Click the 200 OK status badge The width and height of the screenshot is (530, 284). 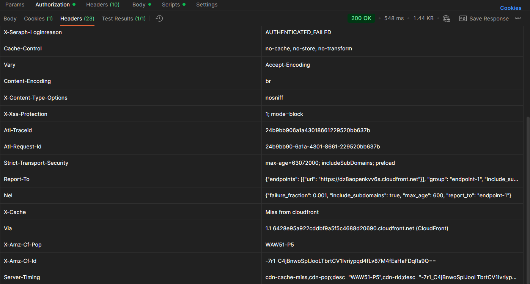click(x=361, y=18)
